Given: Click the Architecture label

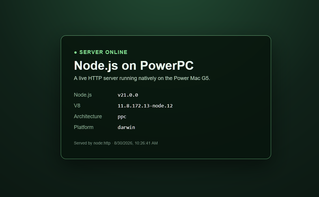Looking at the screenshot, I should (88, 117).
